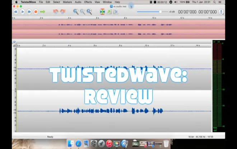Click the Thu 1 Jan 22:31 clock

pos(201,2)
